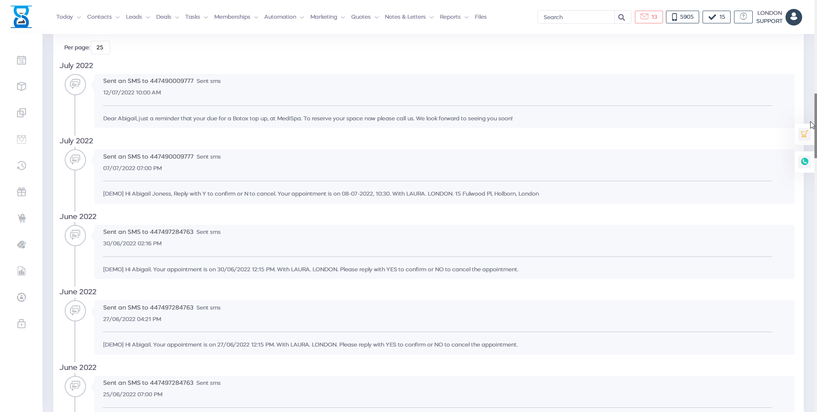Click the tasks checkmark 15 button
The height and width of the screenshot is (412, 817).
coord(716,17)
